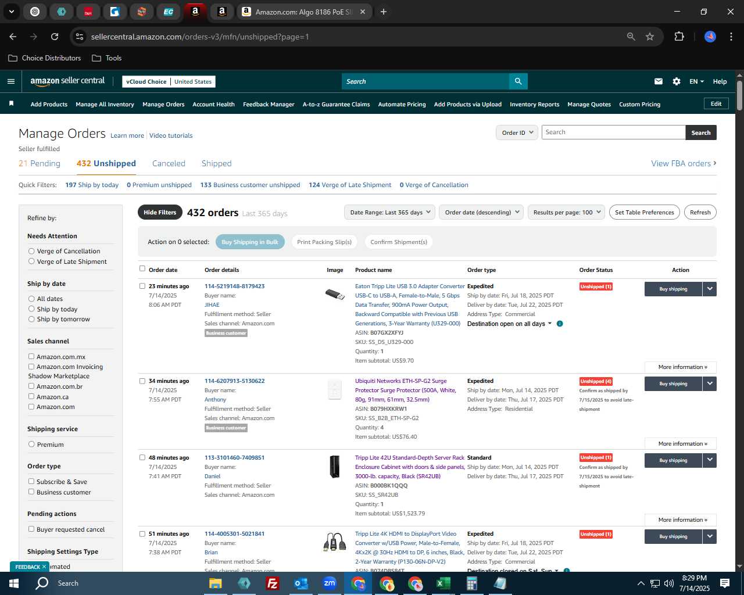Click the Amazon Seller Central logo

pos(67,81)
